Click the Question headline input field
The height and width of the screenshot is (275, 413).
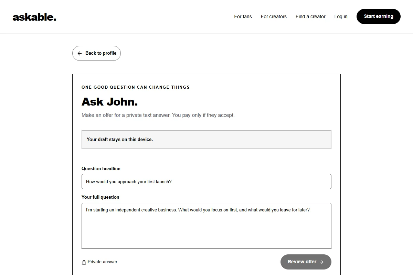(206, 181)
